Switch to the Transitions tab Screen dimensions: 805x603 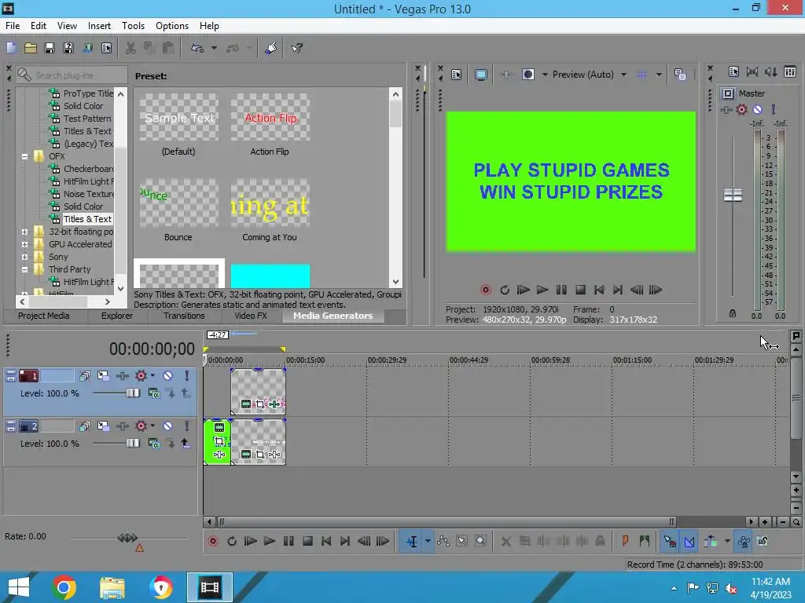click(x=184, y=316)
